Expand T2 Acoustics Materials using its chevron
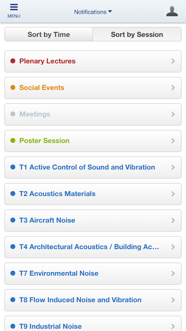 (x=173, y=194)
